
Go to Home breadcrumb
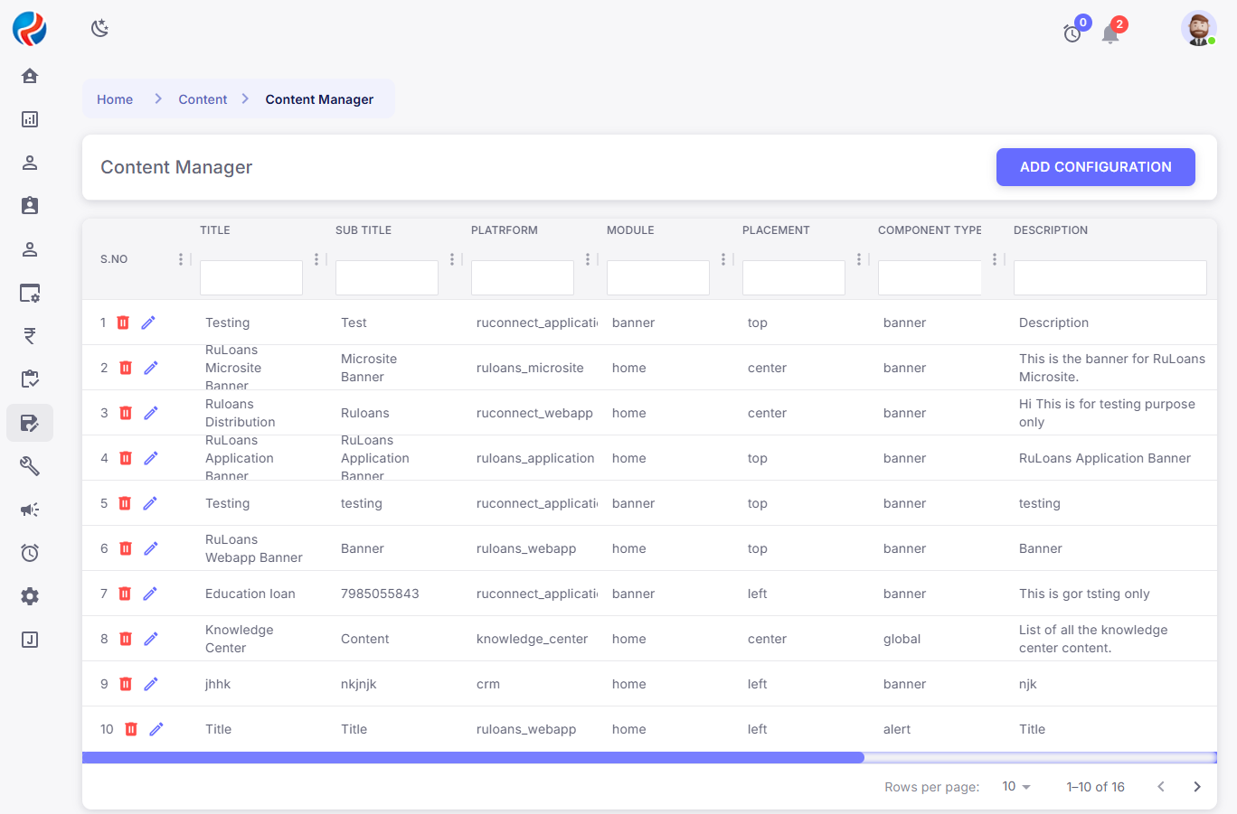pos(115,99)
